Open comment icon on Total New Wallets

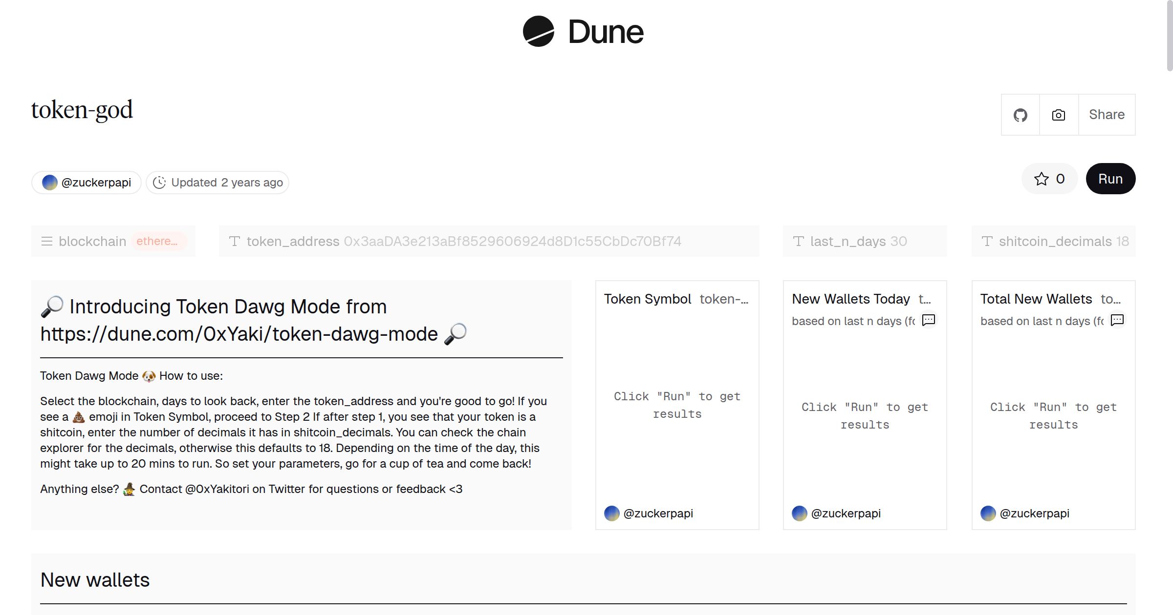click(1117, 320)
